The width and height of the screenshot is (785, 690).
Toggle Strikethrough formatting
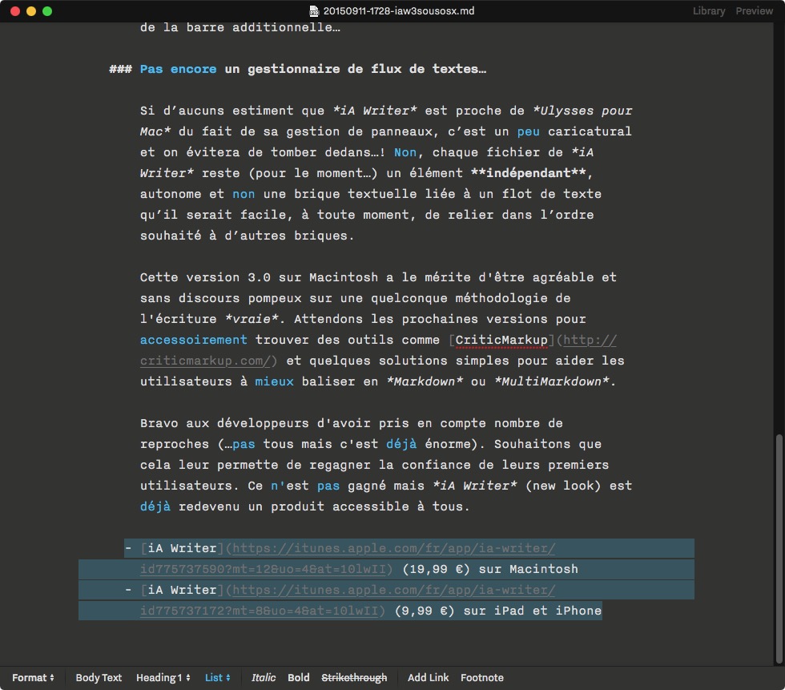[354, 678]
